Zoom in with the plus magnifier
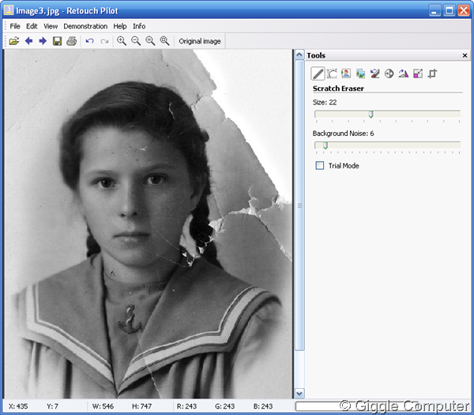Viewport: 474px width, 415px height. 122,41
